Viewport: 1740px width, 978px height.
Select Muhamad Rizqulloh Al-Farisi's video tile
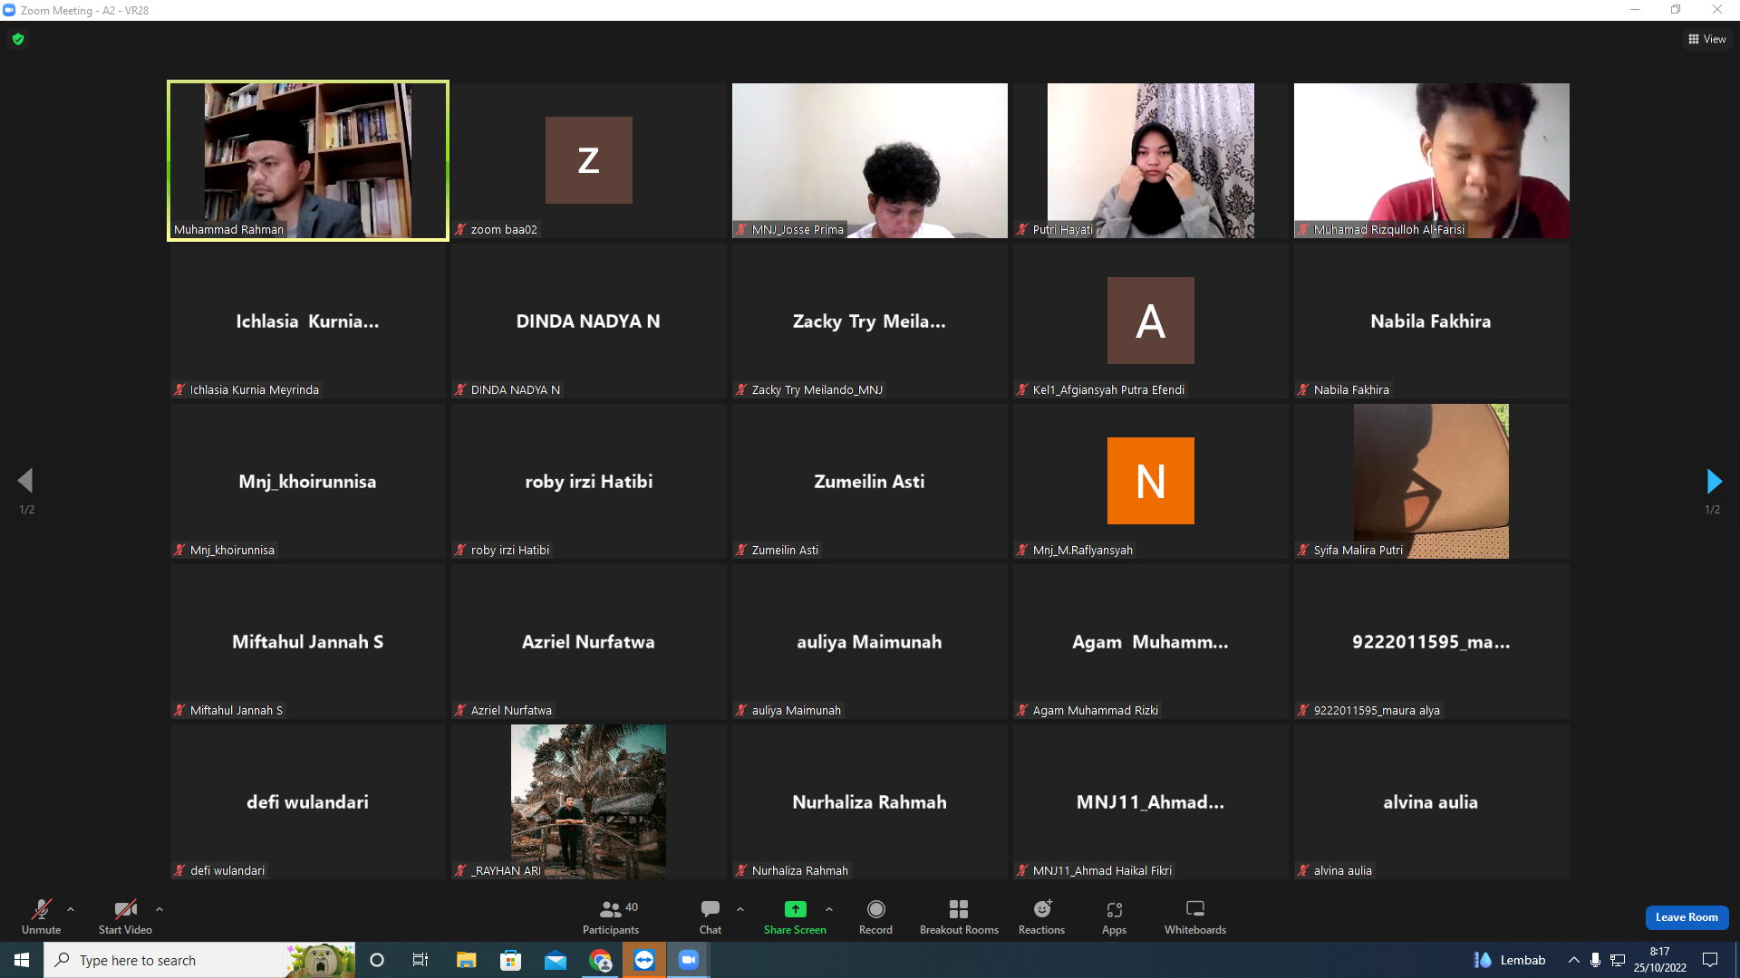point(1432,160)
